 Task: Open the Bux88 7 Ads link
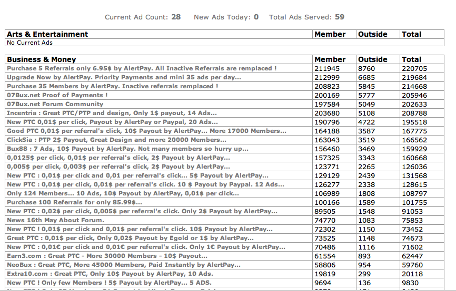click(127, 149)
